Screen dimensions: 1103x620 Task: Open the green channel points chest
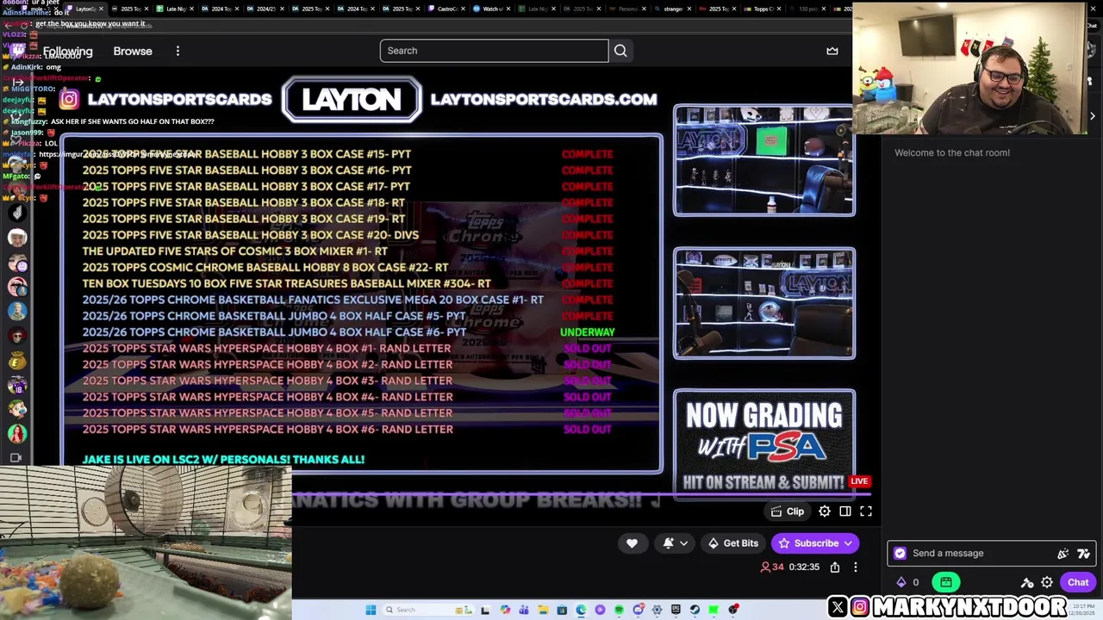(946, 583)
